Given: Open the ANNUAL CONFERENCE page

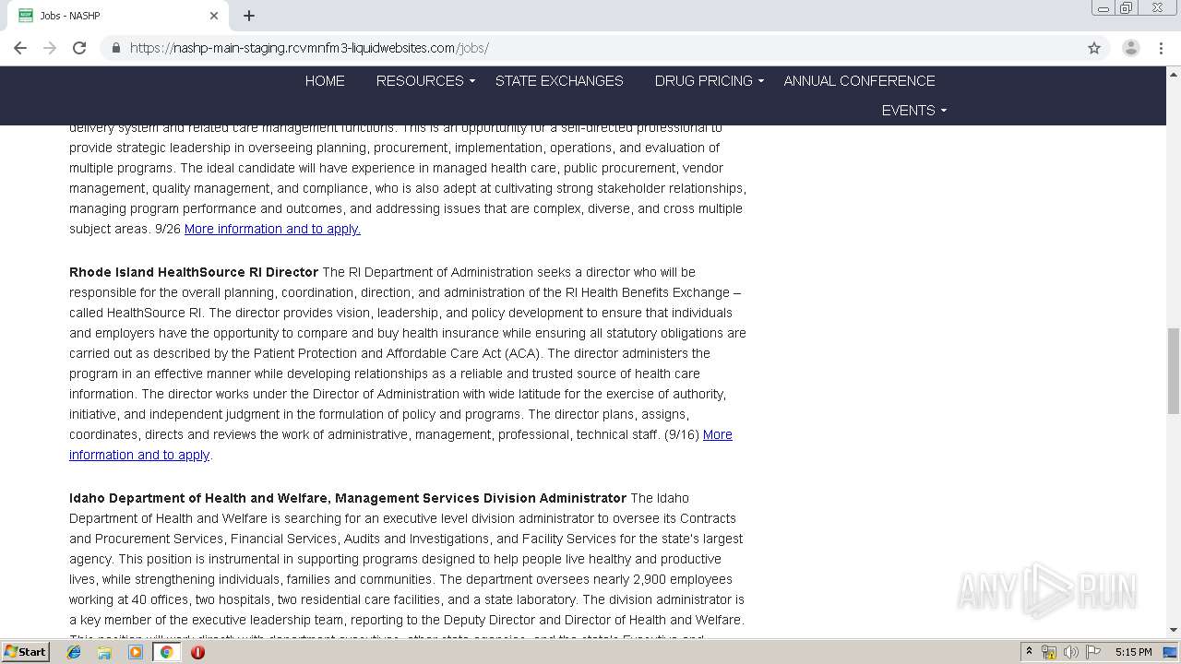Looking at the screenshot, I should pos(859,81).
